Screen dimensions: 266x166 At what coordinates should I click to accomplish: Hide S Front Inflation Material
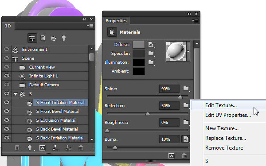[7, 102]
